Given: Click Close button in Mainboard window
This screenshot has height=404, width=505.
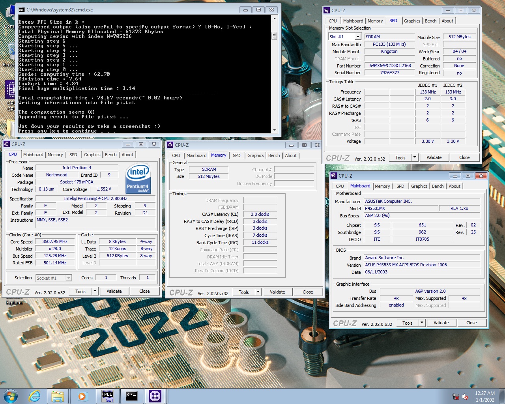Looking at the screenshot, I should click(471, 323).
